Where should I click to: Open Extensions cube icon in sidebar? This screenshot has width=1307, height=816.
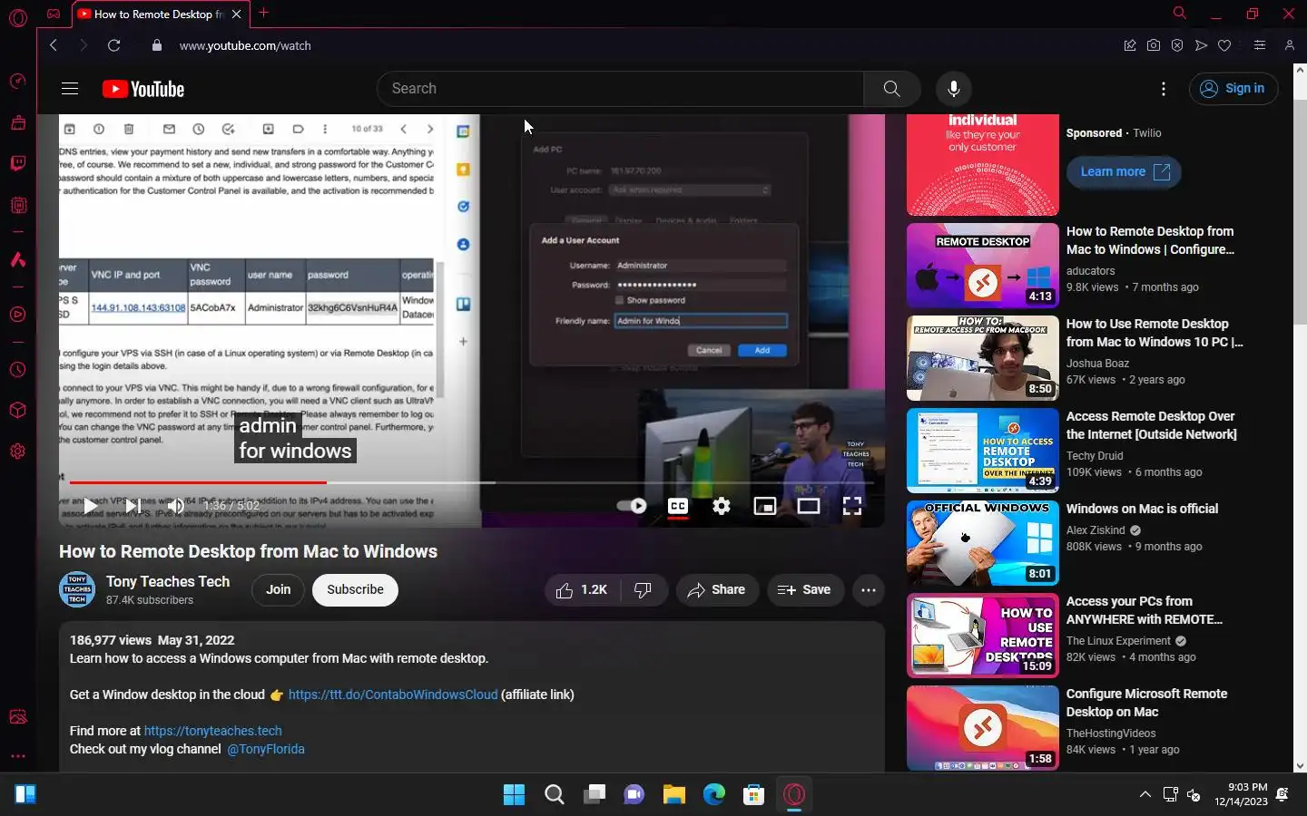pos(18,411)
